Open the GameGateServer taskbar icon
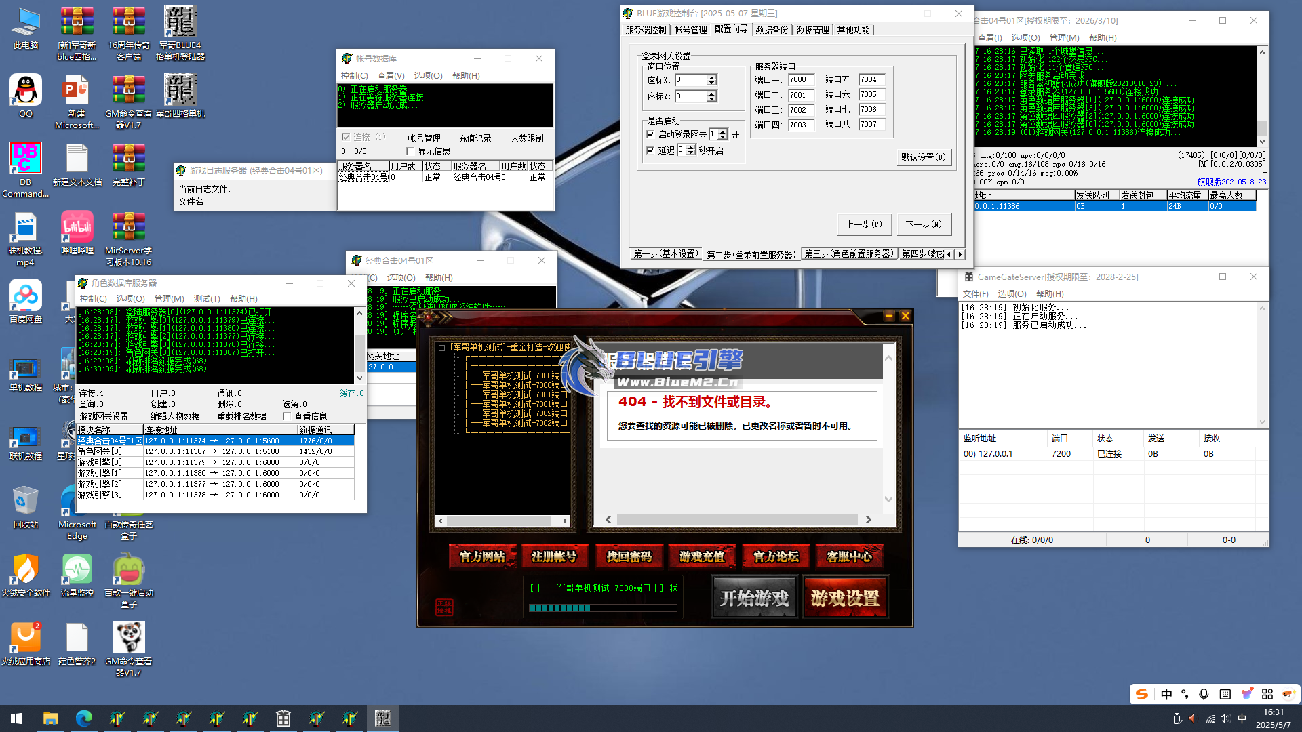The height and width of the screenshot is (732, 1302). coord(283,718)
